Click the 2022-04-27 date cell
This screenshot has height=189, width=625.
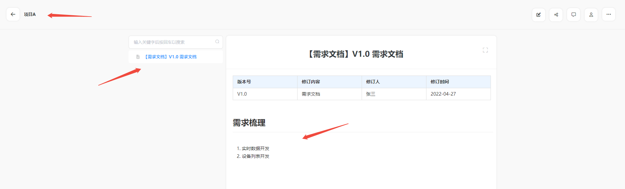click(458, 94)
